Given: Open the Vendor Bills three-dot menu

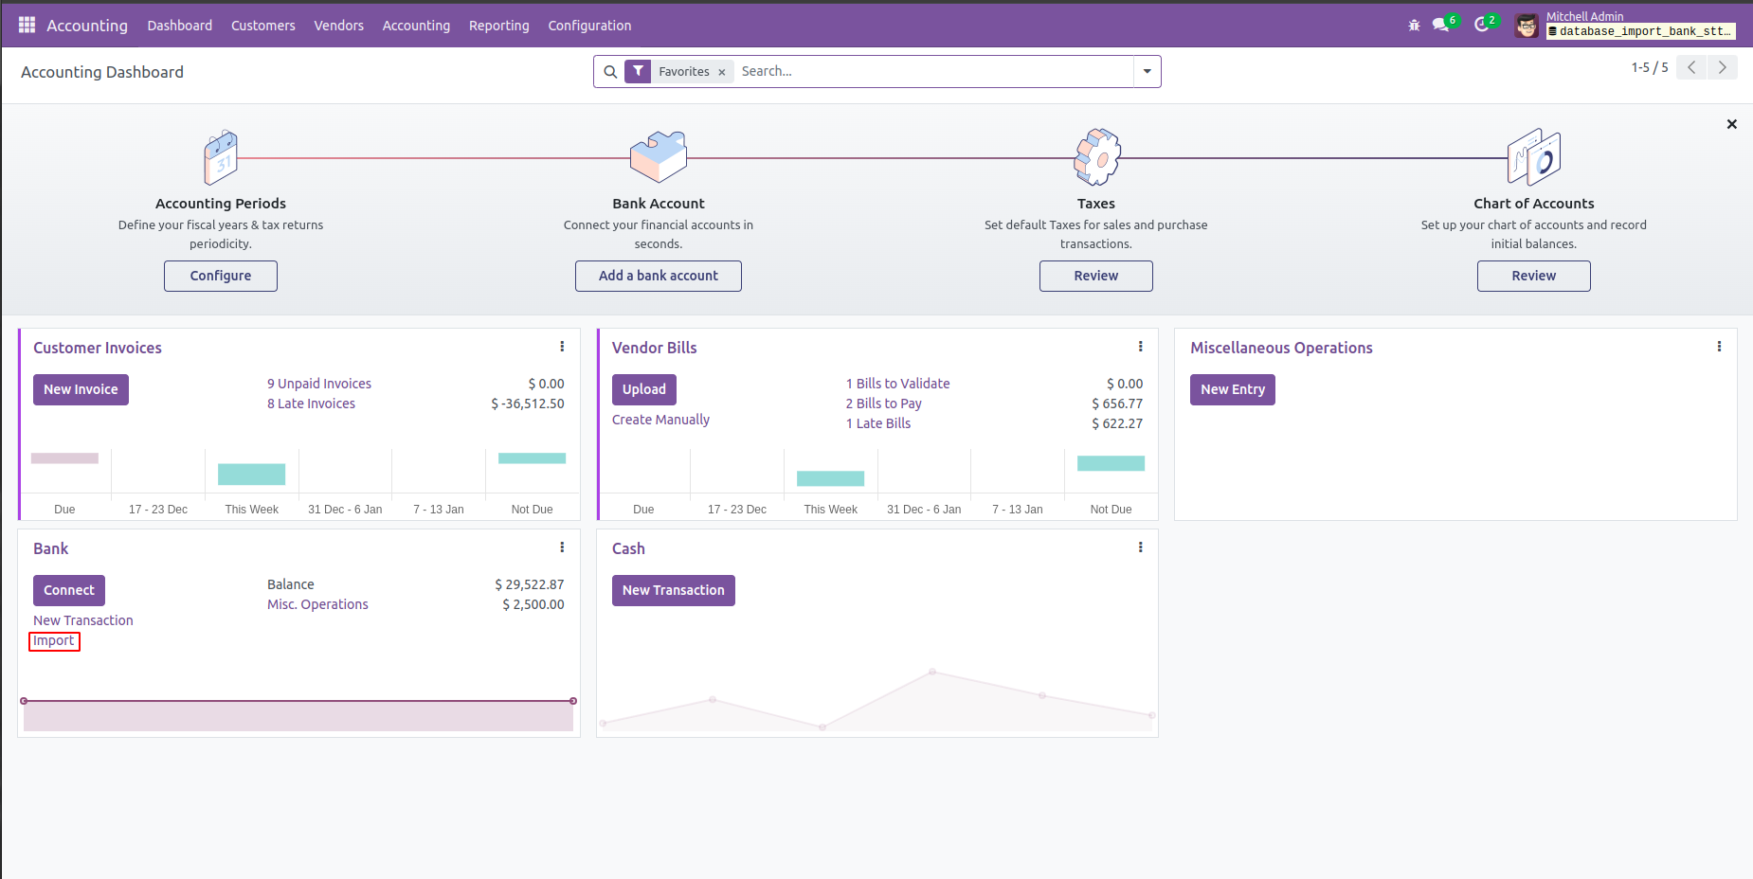Looking at the screenshot, I should pos(1141,347).
